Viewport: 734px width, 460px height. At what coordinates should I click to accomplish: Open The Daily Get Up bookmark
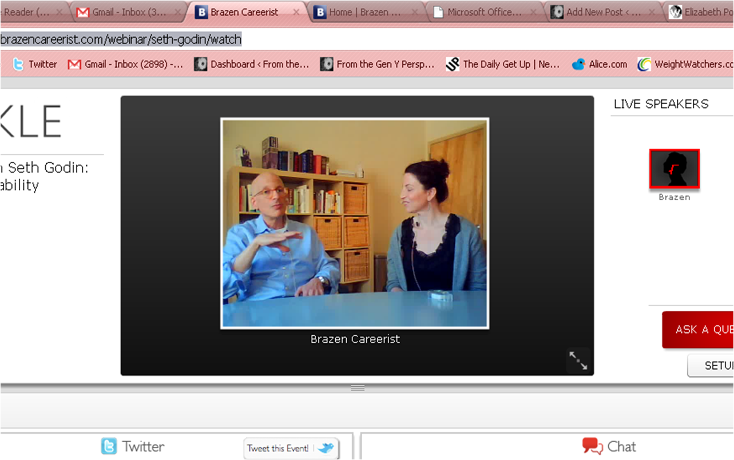tap(503, 64)
